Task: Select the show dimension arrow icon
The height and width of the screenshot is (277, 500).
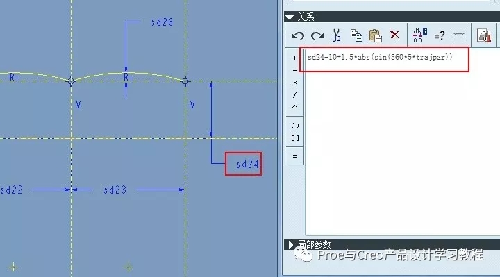Action: 459,35
